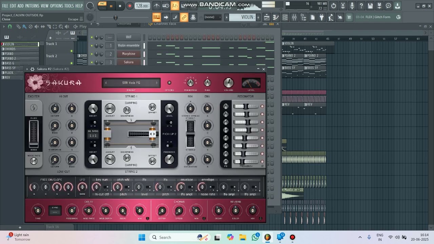434x244 pixels.
Task: Select the Morphine channel button
Action: [129, 54]
